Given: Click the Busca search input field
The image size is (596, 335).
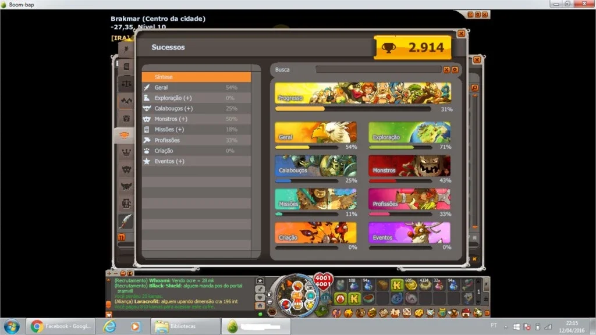Looking at the screenshot, I should pyautogui.click(x=378, y=70).
